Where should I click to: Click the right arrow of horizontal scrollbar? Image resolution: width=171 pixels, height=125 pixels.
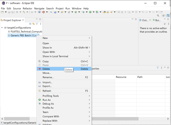[x=168, y=119]
